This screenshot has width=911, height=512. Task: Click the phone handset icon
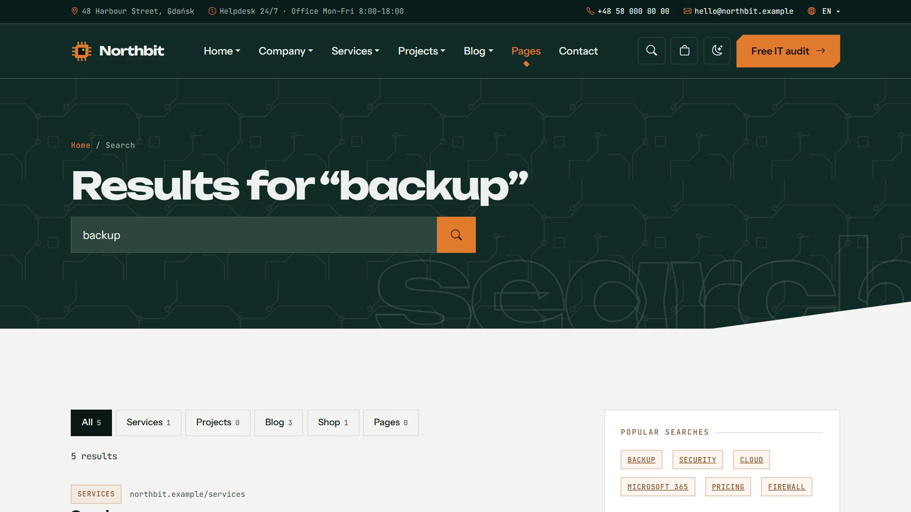tap(590, 11)
